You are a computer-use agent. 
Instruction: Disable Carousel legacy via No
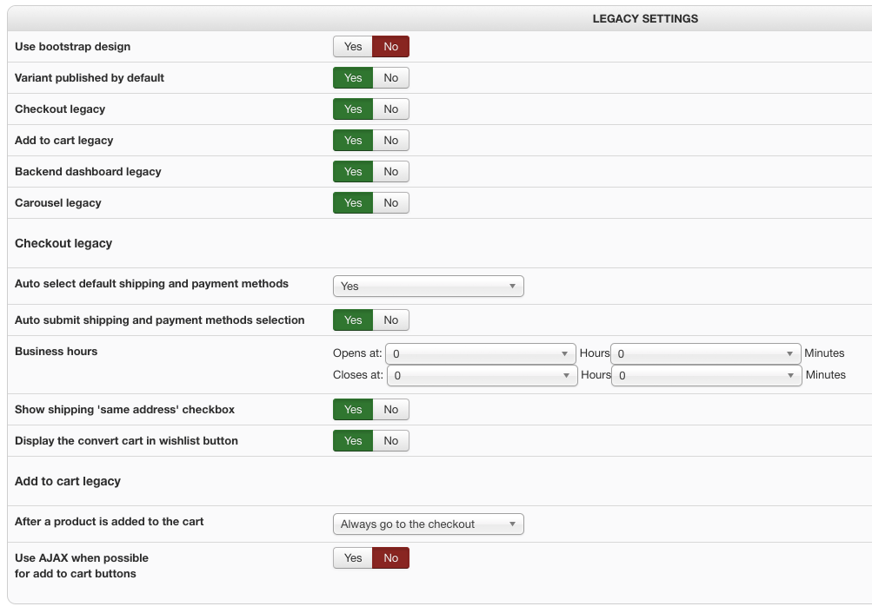[391, 202]
